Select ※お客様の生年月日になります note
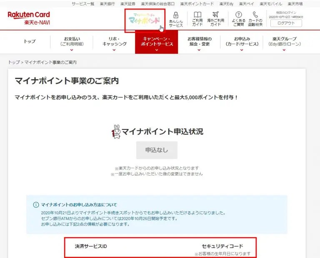This screenshot has height=258, width=320. click(x=222, y=254)
